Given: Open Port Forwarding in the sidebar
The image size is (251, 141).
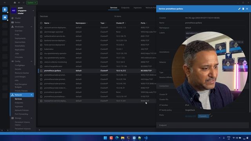Looking at the screenshot, I should coord(21,114).
